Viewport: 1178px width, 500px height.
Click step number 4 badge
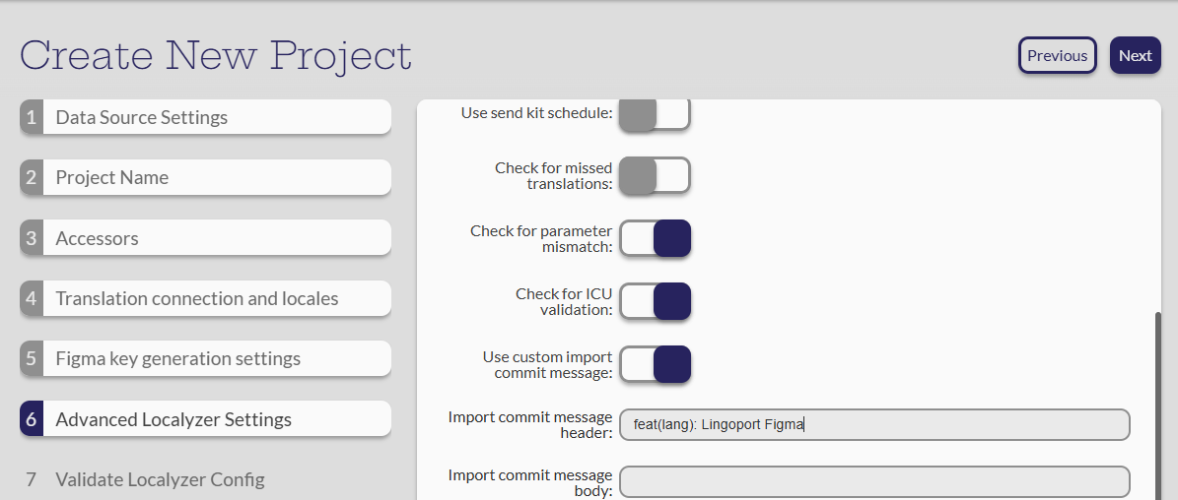click(32, 298)
